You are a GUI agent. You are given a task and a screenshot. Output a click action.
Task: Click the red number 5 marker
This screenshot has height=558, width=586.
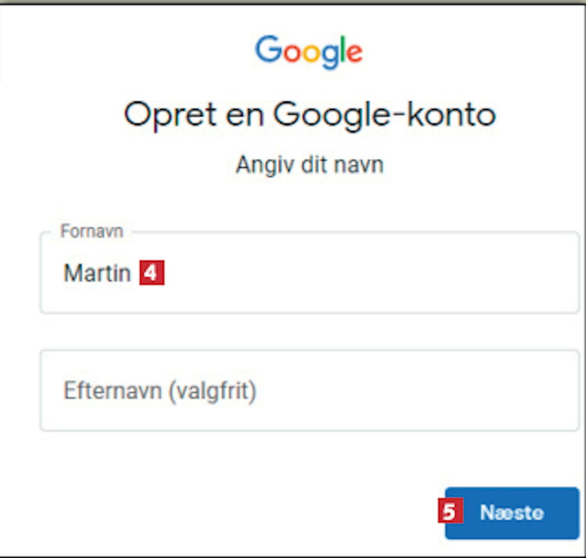(x=450, y=511)
